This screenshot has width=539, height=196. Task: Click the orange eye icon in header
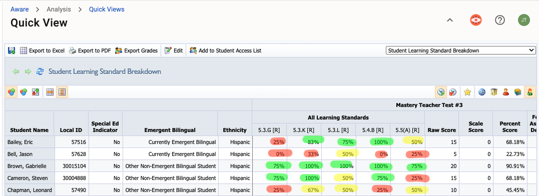[x=476, y=20]
